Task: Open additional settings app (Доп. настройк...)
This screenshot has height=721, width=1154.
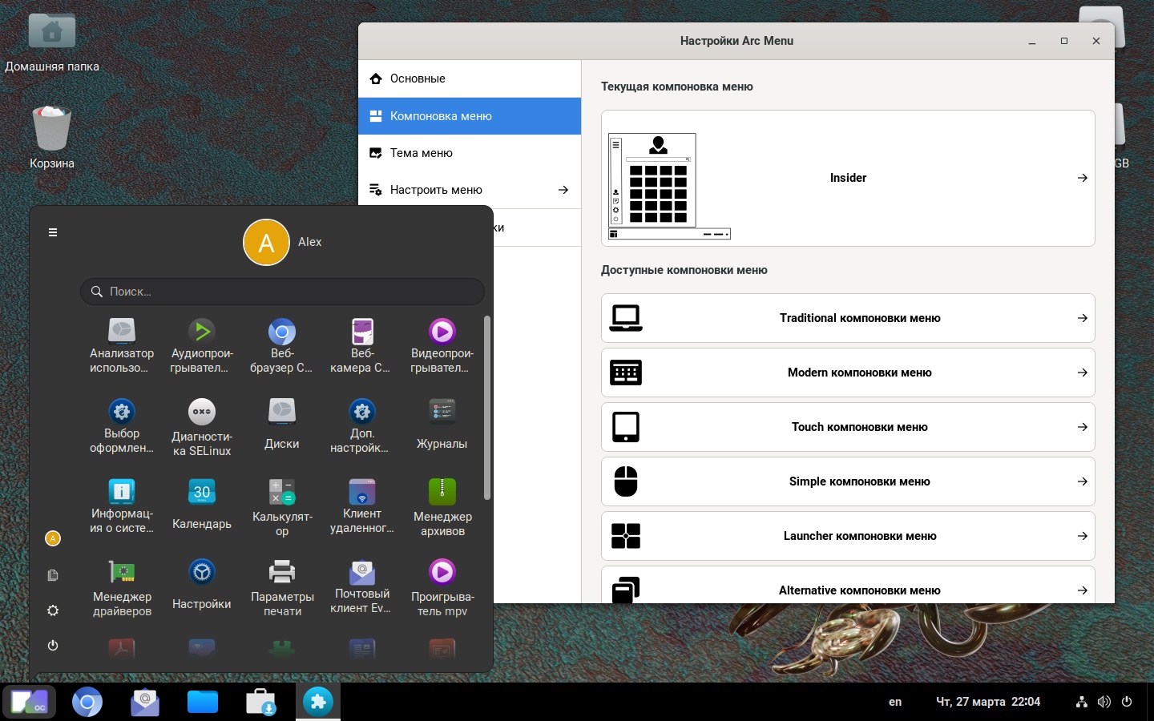Action: 362,426
